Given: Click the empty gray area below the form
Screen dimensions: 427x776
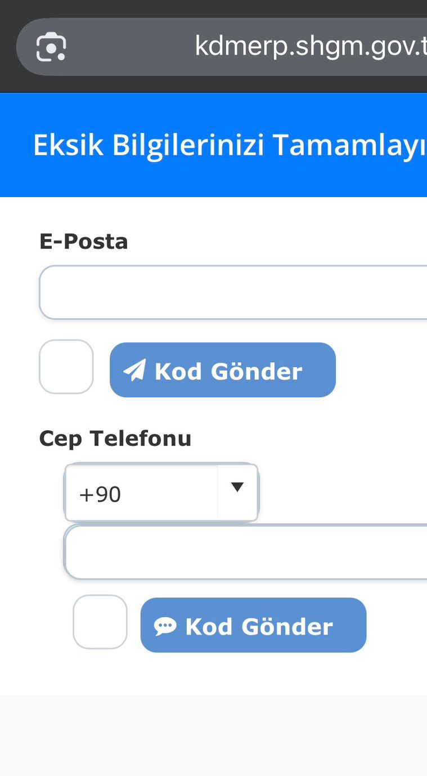Looking at the screenshot, I should (x=214, y=735).
